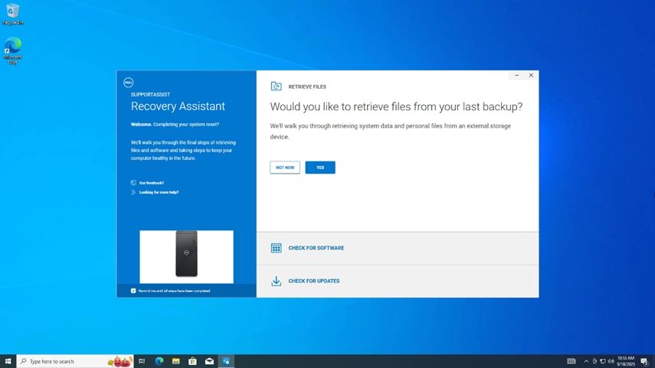Expand the Check for Updates section
The height and width of the screenshot is (368, 655).
313,281
